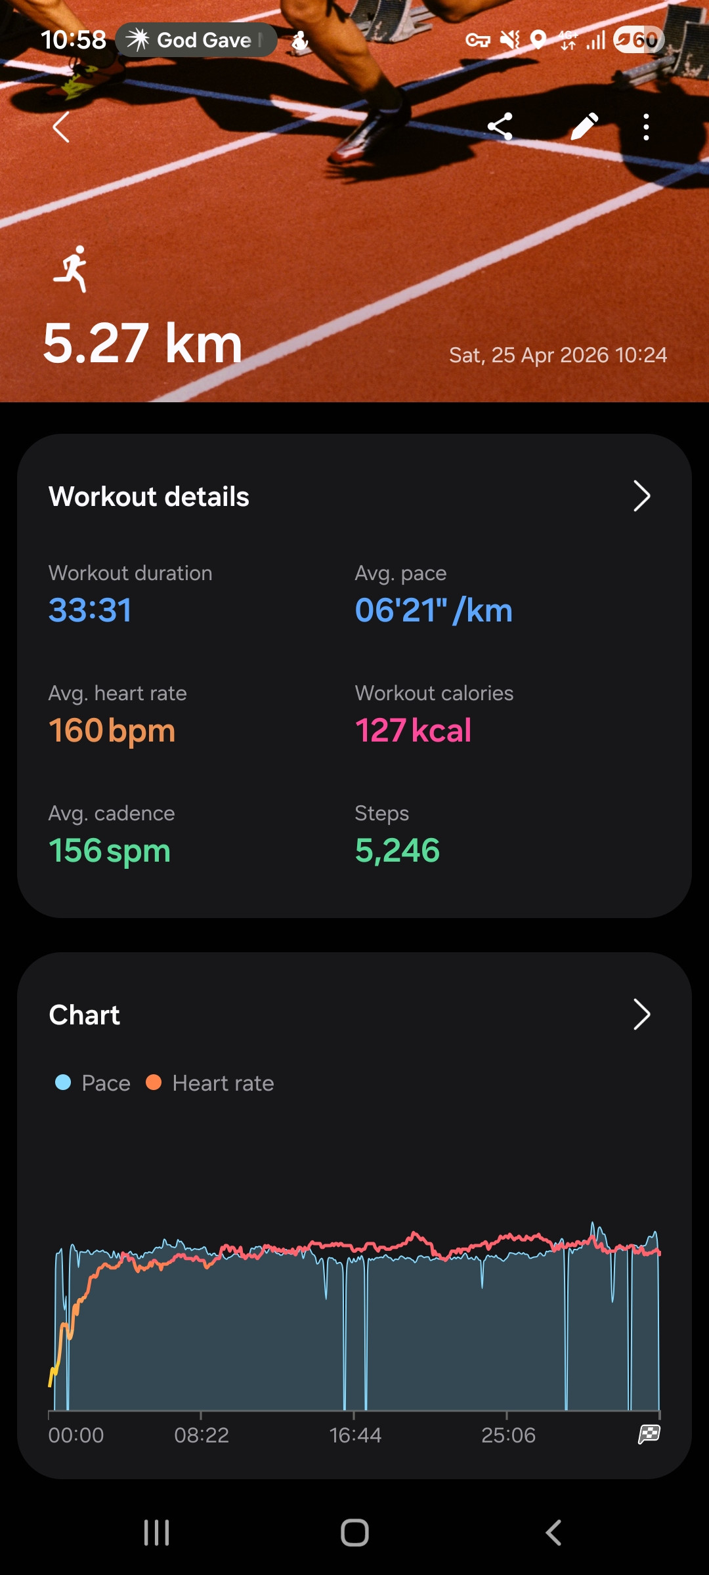Tap the Android home button
709x1575 pixels.
click(354, 1533)
